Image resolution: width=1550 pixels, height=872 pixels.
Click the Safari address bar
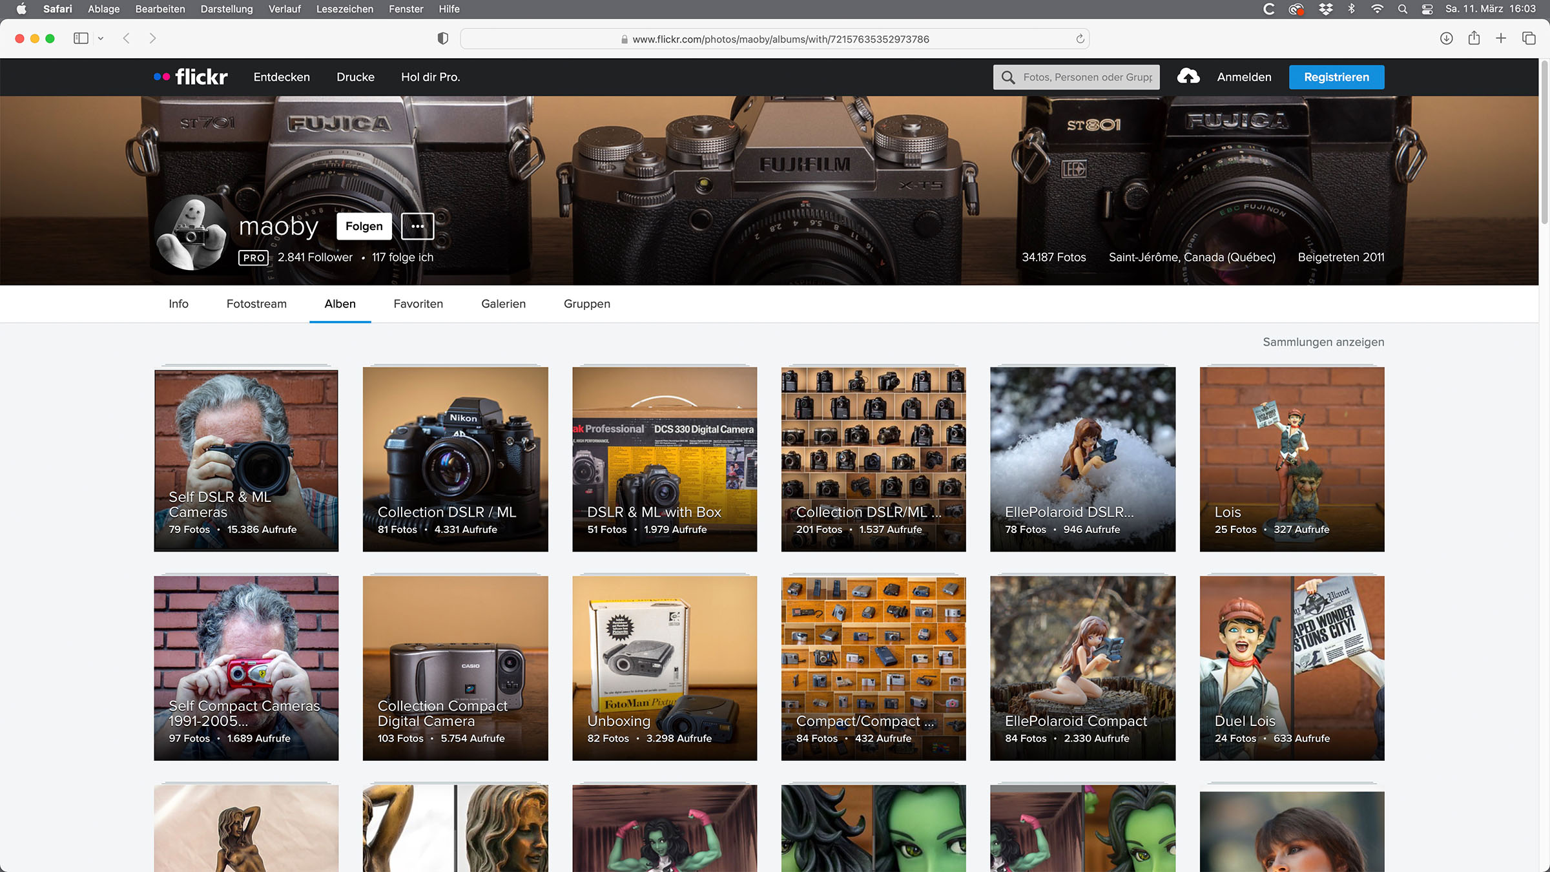click(775, 39)
